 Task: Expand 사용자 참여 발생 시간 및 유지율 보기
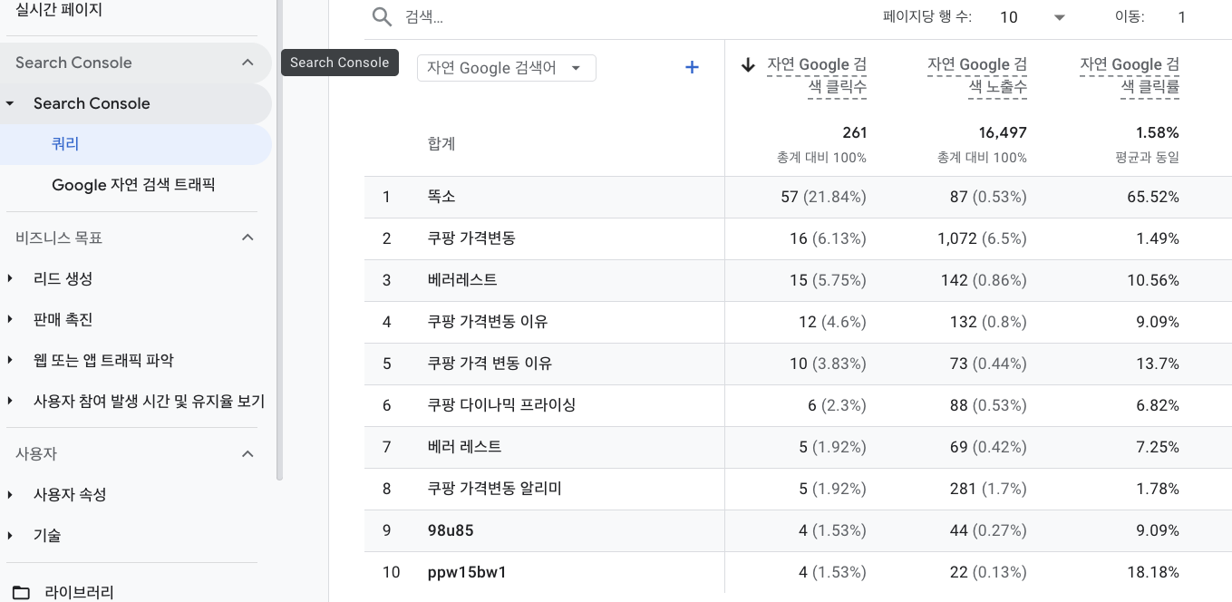pos(10,401)
